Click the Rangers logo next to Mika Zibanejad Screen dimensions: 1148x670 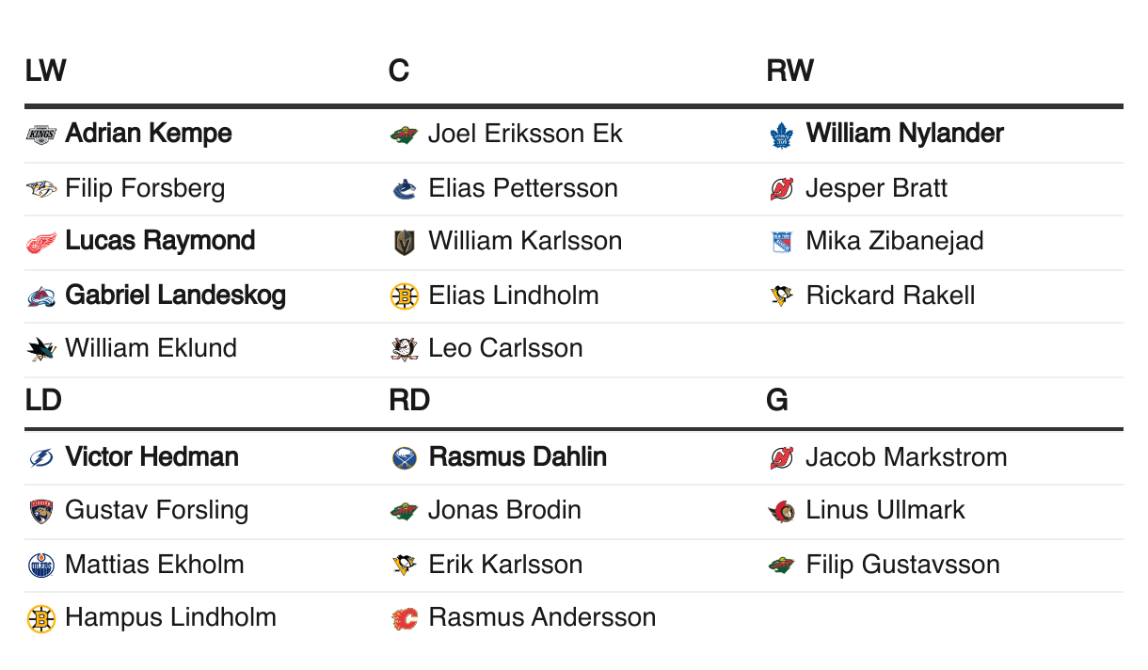coord(782,242)
